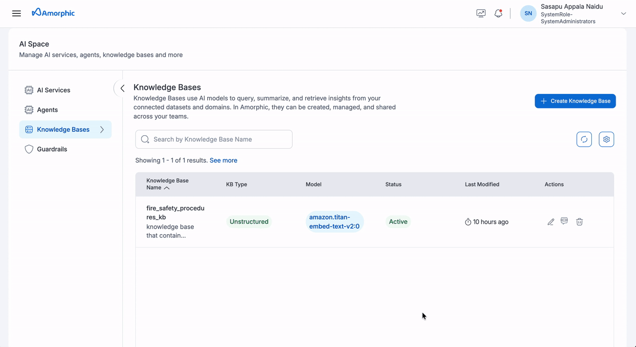Expand the Knowledge Bases sidebar chevron
Viewport: 636px width, 347px height.
click(102, 129)
